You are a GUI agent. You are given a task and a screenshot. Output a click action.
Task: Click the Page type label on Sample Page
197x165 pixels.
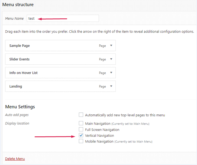click(102, 46)
